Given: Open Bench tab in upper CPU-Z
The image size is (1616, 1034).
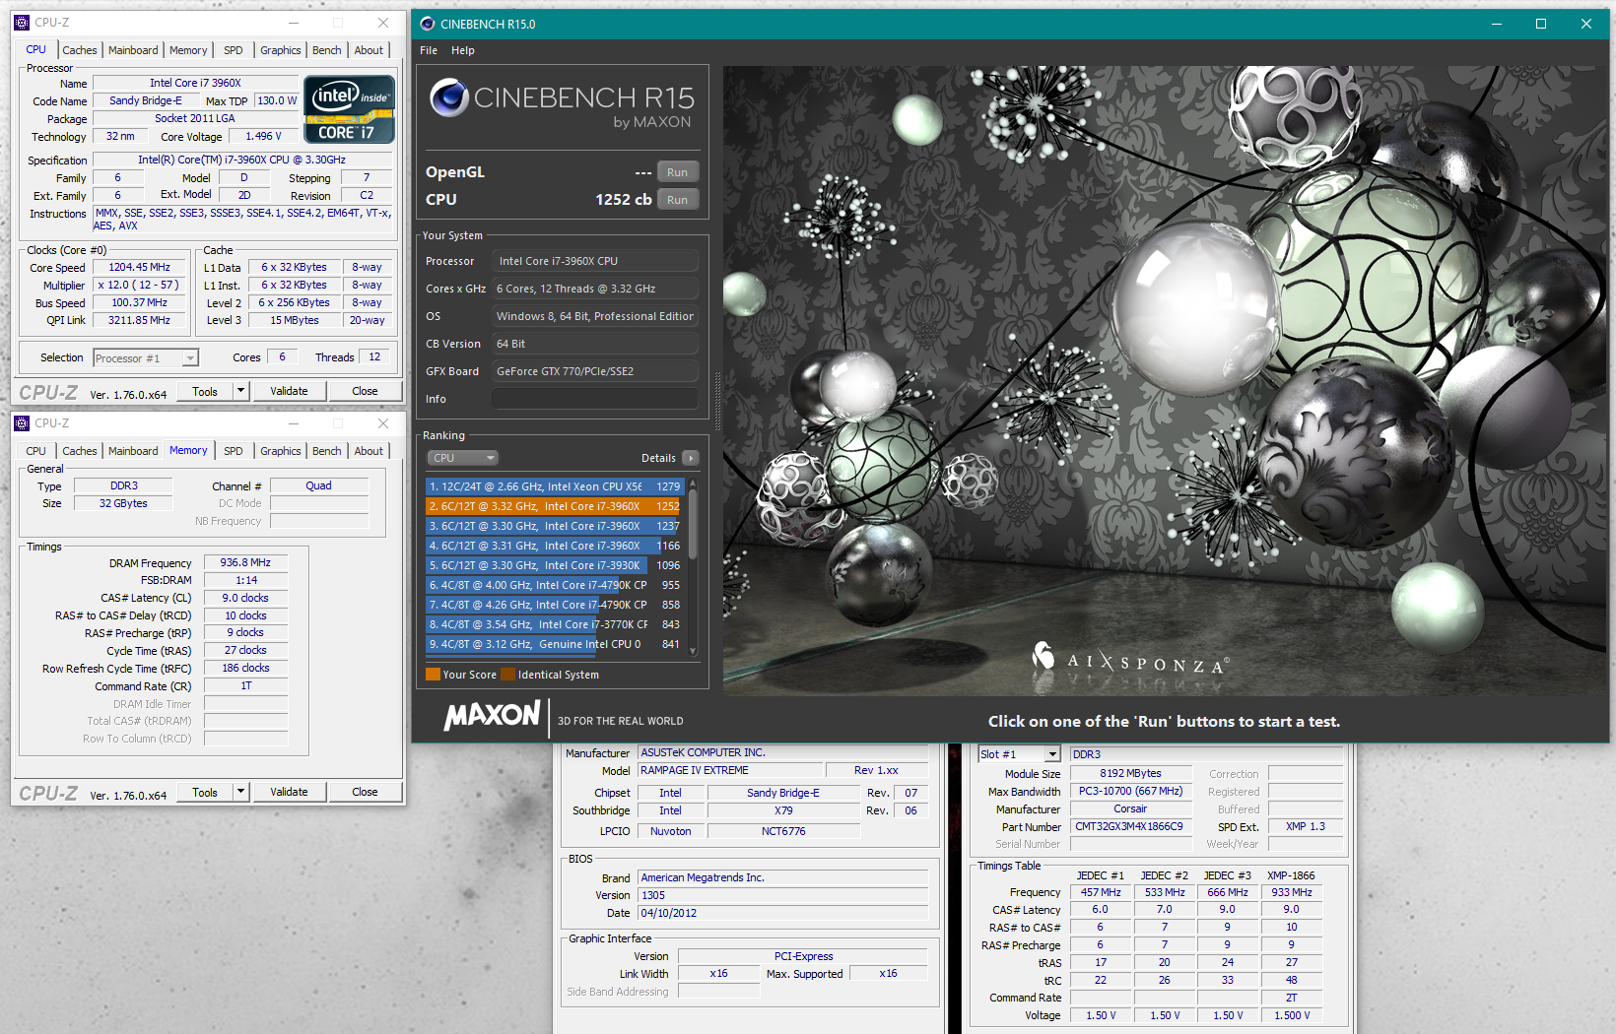Looking at the screenshot, I should tap(327, 50).
